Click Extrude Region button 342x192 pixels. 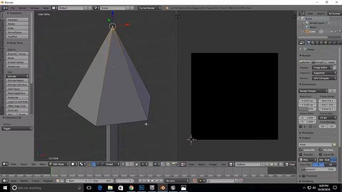pyautogui.click(x=17, y=81)
